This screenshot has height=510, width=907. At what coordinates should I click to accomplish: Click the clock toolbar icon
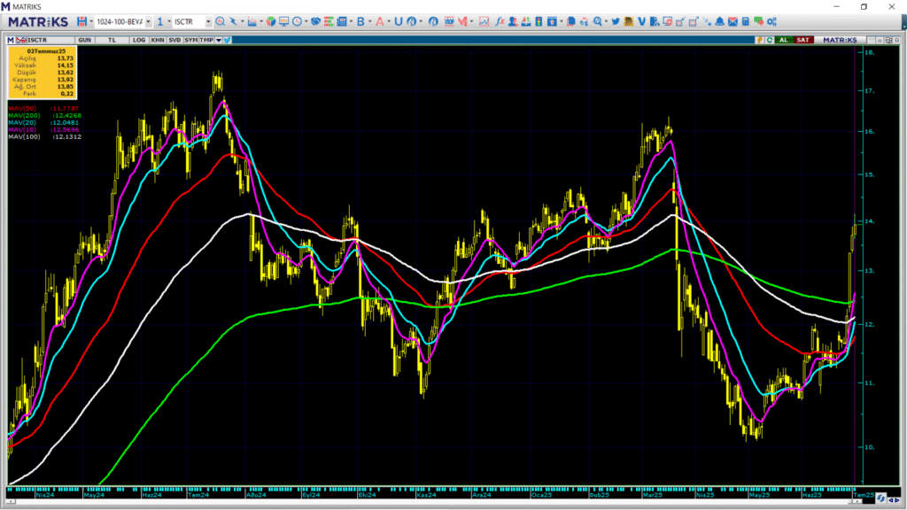click(x=297, y=21)
